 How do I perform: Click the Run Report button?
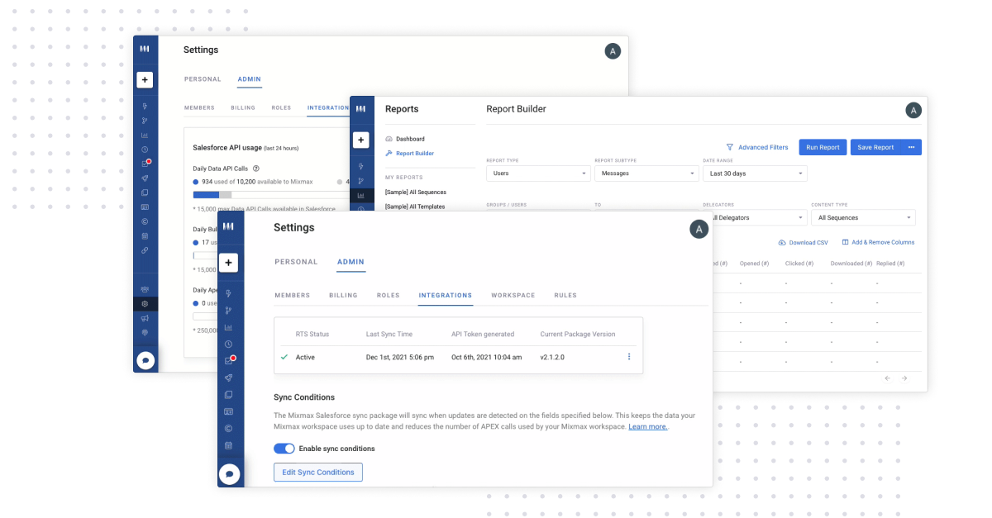coord(823,147)
